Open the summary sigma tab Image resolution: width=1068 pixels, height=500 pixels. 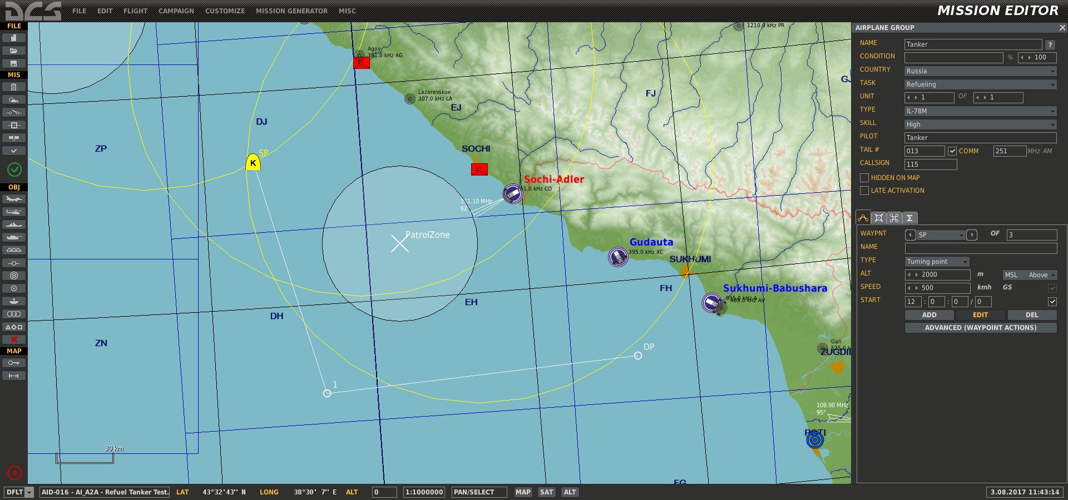[909, 218]
